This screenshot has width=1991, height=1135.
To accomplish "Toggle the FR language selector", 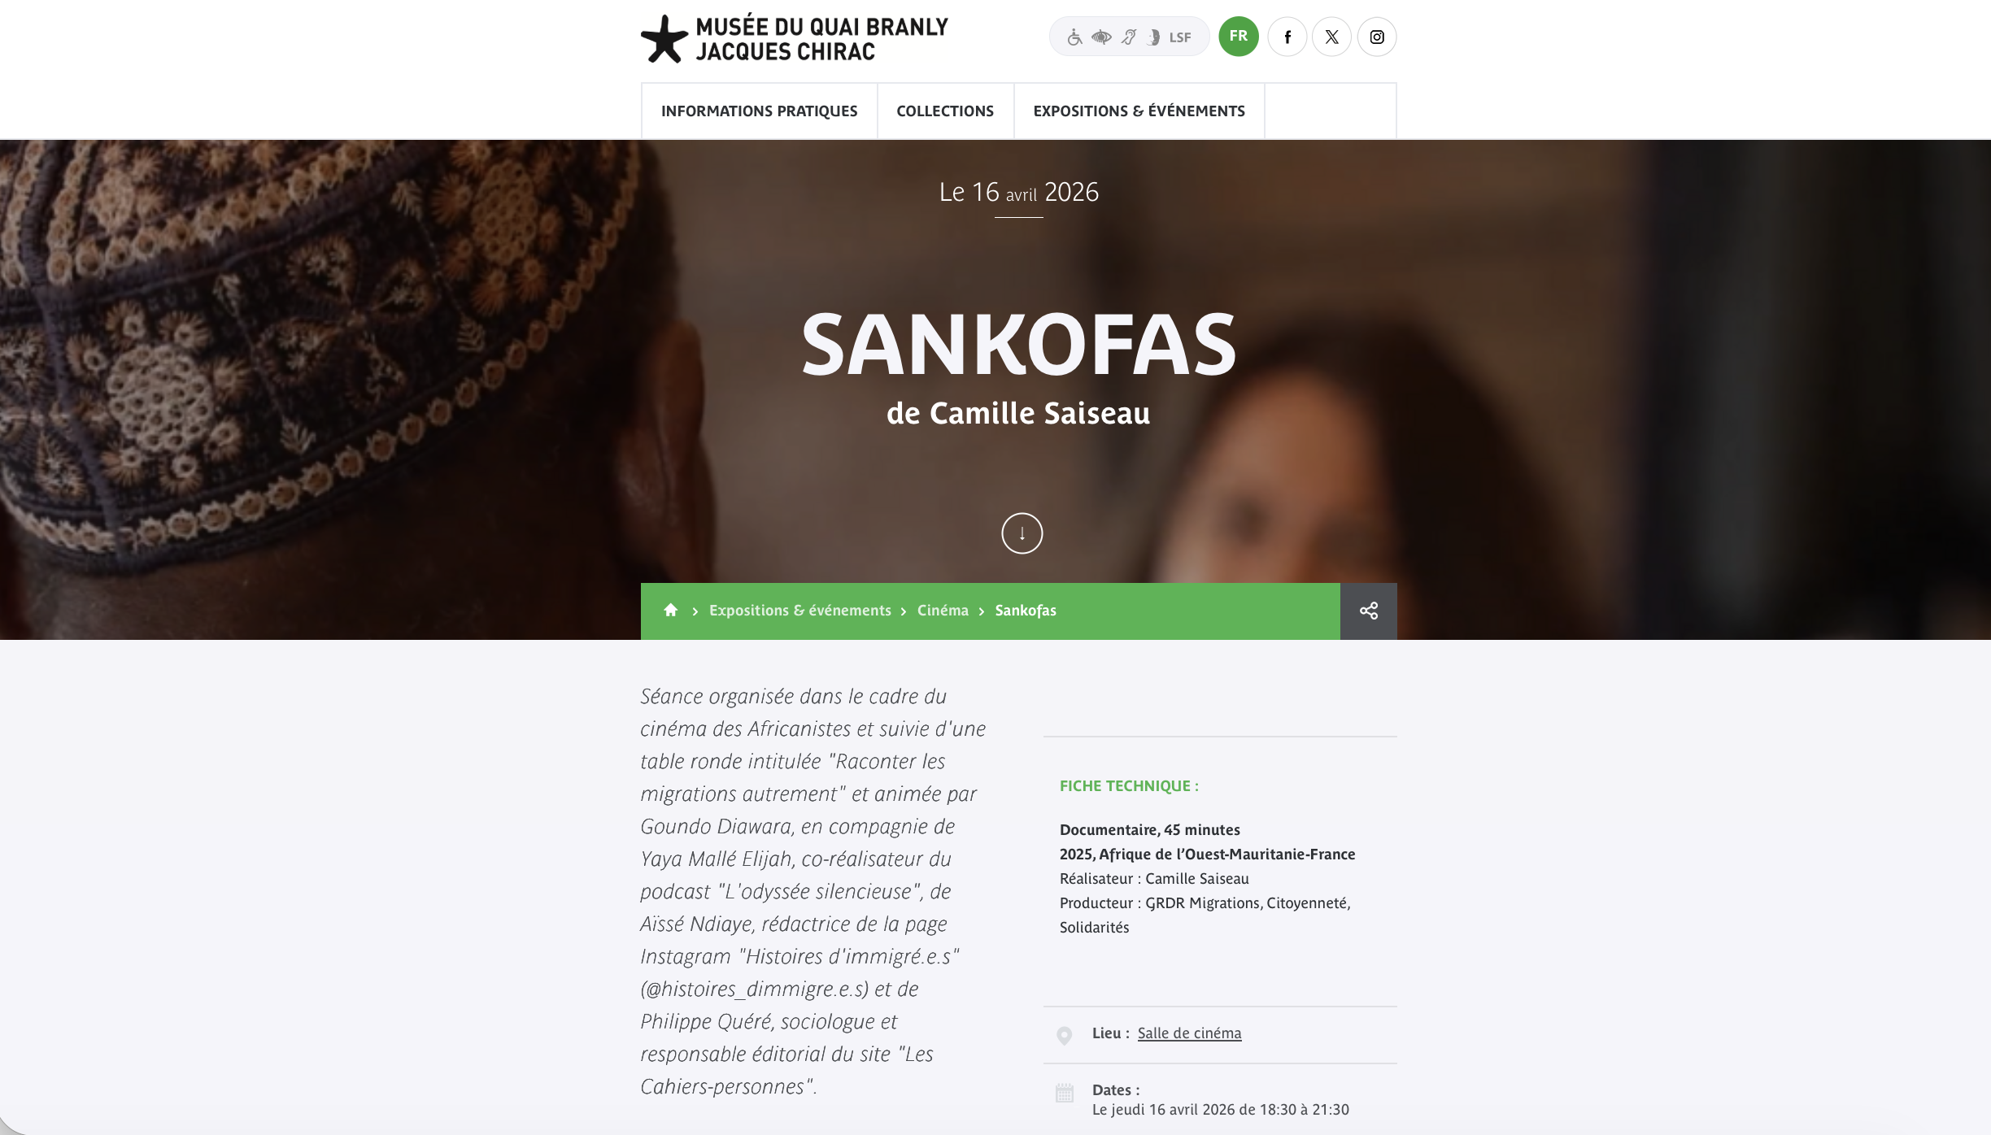I will [x=1239, y=37].
